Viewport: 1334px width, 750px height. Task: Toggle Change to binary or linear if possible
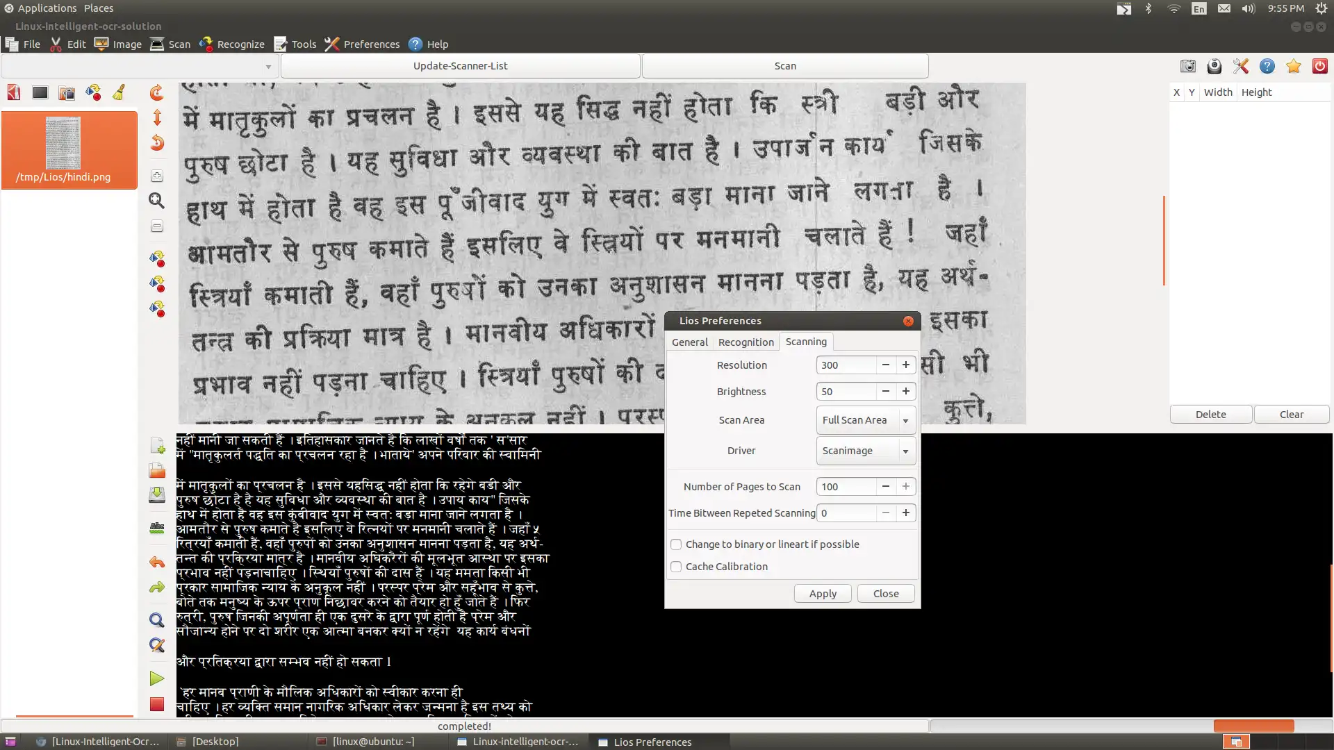point(675,543)
